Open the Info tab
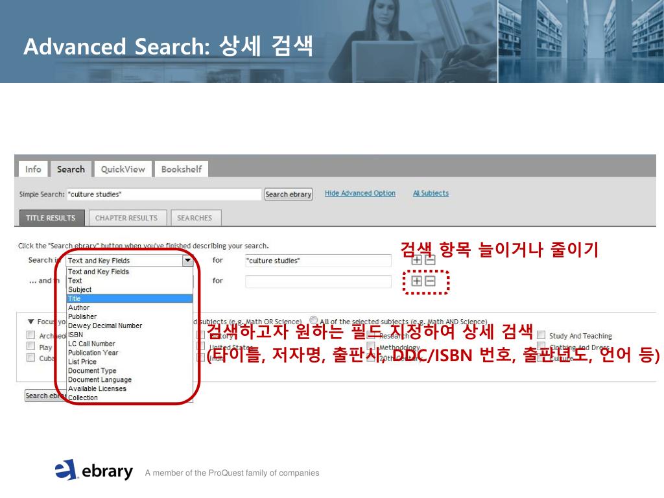The width and height of the screenshot is (664, 498). [x=33, y=169]
